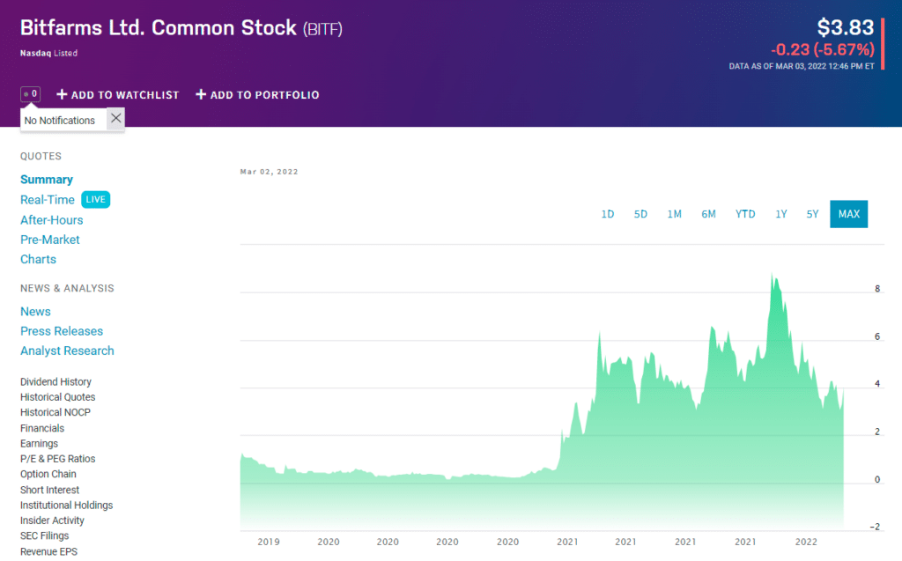Click the LIVE badge next to Real-Time

(95, 200)
